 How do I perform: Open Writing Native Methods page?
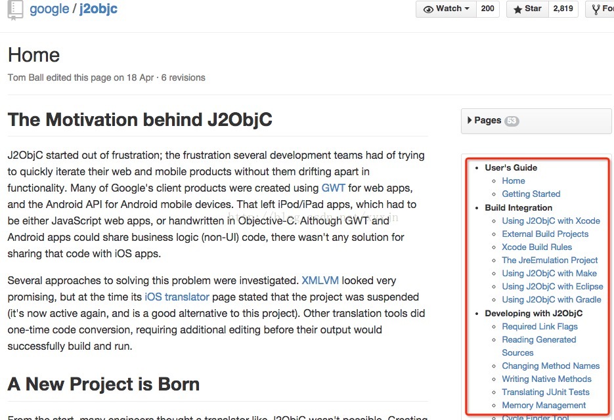pyautogui.click(x=546, y=379)
